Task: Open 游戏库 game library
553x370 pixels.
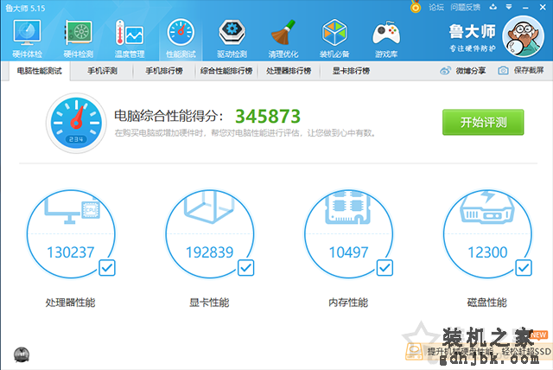Action: tap(386, 39)
